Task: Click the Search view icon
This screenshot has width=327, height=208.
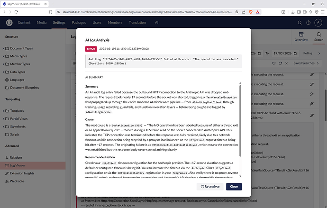Action: point(318,35)
